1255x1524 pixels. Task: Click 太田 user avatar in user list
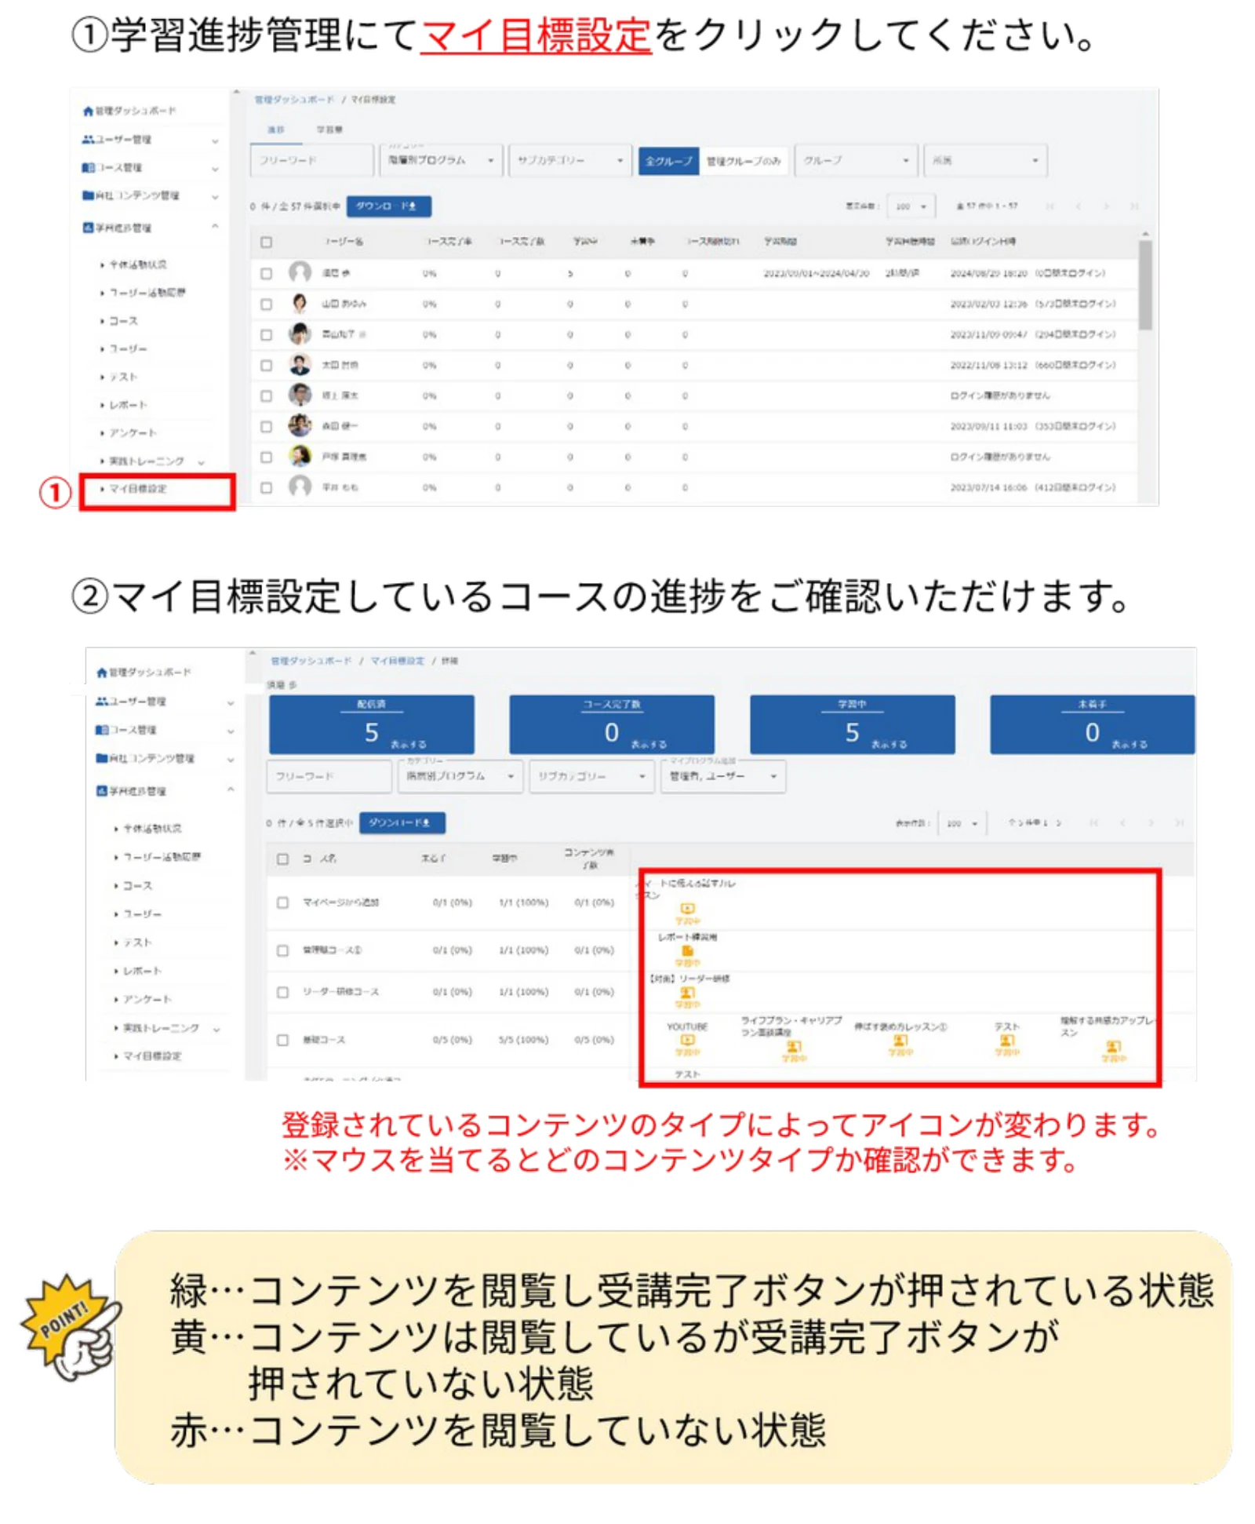click(x=299, y=364)
